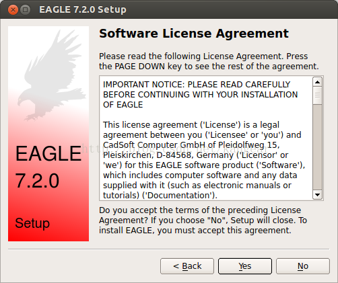This screenshot has height=283, width=338.
Task: Click the large EAGLE label in the side banner
Action: pyautogui.click(x=48, y=154)
